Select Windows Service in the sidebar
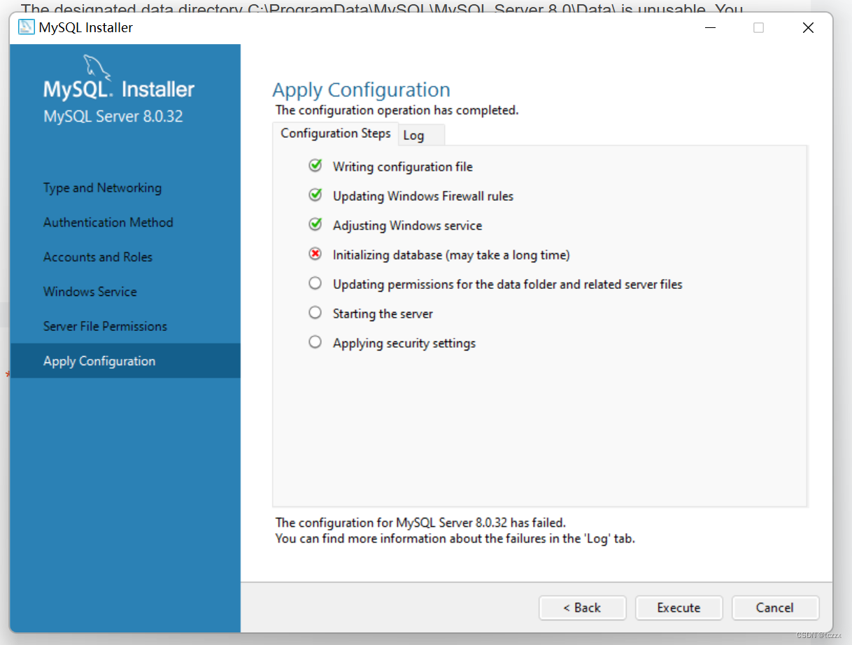This screenshot has height=645, width=852. [x=90, y=291]
